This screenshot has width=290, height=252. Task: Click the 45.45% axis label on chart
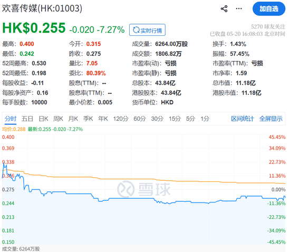(277, 137)
